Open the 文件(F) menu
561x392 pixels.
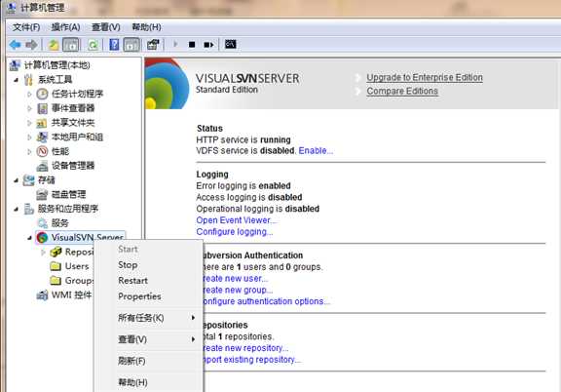click(x=26, y=27)
